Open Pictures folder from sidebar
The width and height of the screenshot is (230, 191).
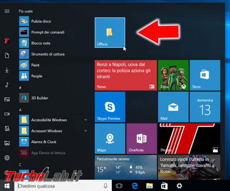(7, 99)
